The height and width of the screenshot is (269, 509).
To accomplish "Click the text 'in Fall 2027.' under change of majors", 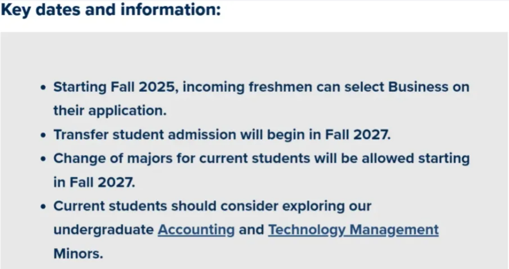I will (94, 182).
